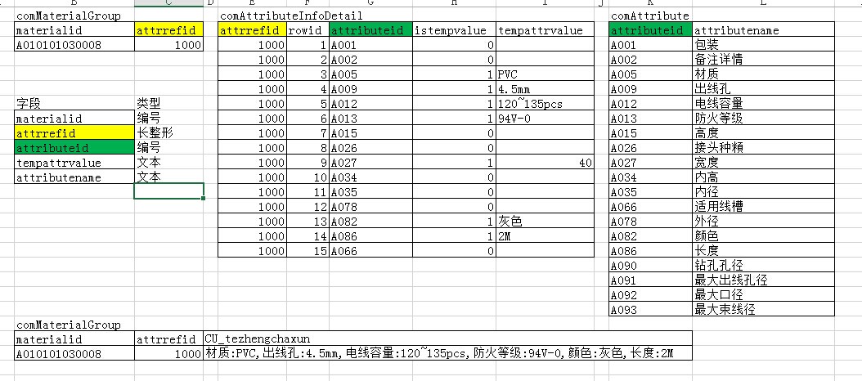Select attributename cell in 字段 list

[74, 177]
